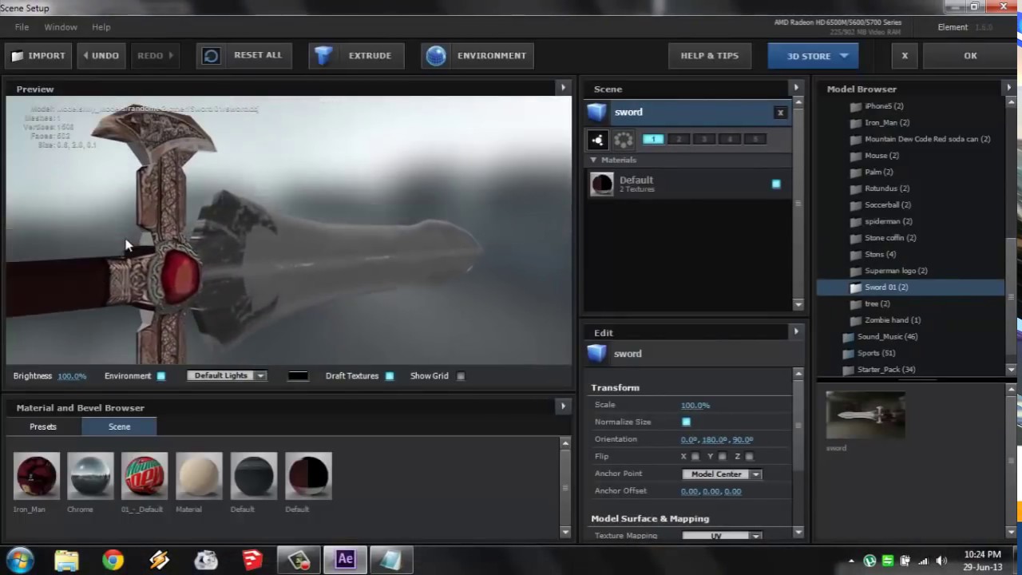
Task: Click the Iron_Man (2) folder icon
Action: click(x=856, y=123)
